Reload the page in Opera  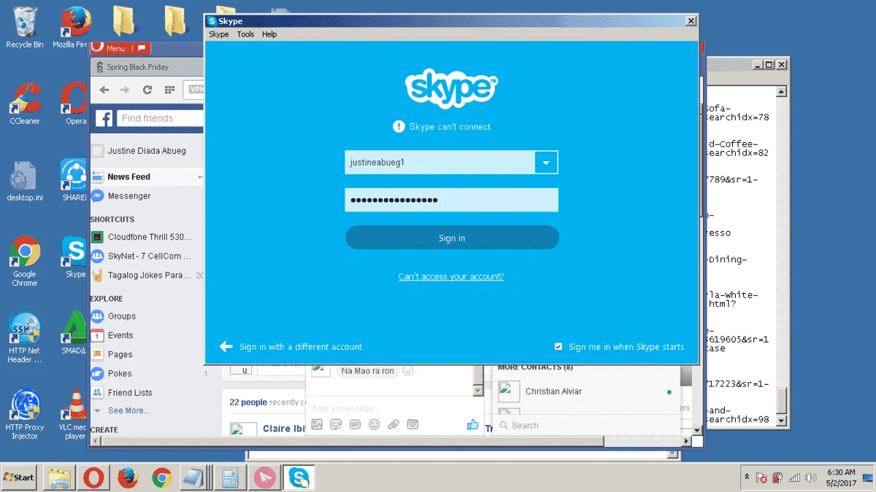[x=147, y=90]
